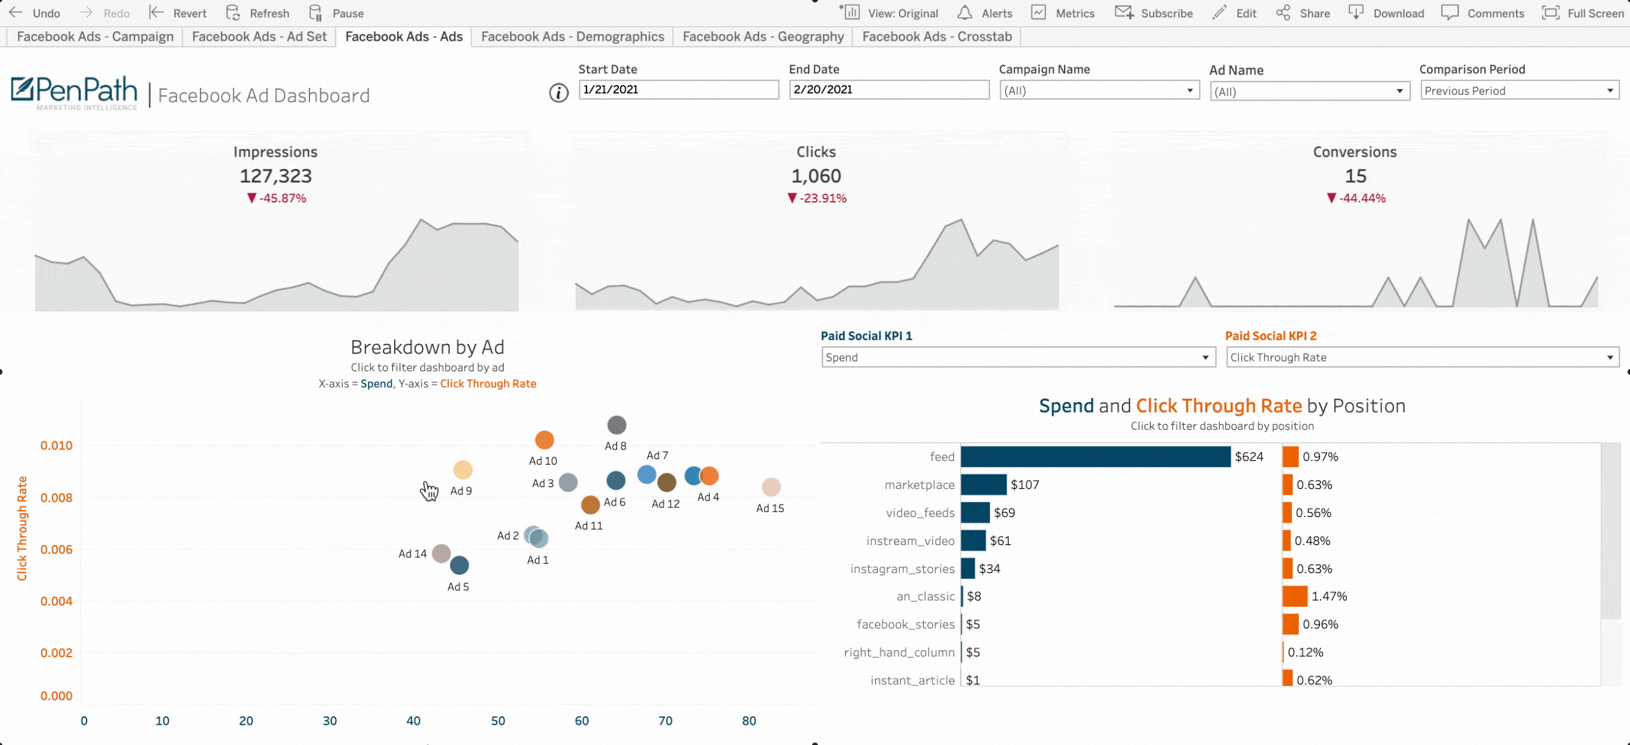Select the Ad 8 scatter point
This screenshot has width=1630, height=745.
click(x=616, y=425)
